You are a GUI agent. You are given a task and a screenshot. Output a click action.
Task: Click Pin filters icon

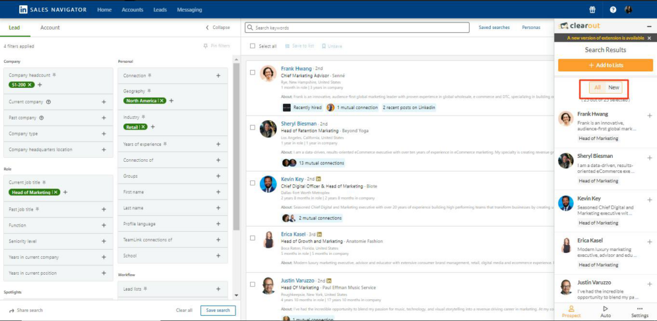205,46
